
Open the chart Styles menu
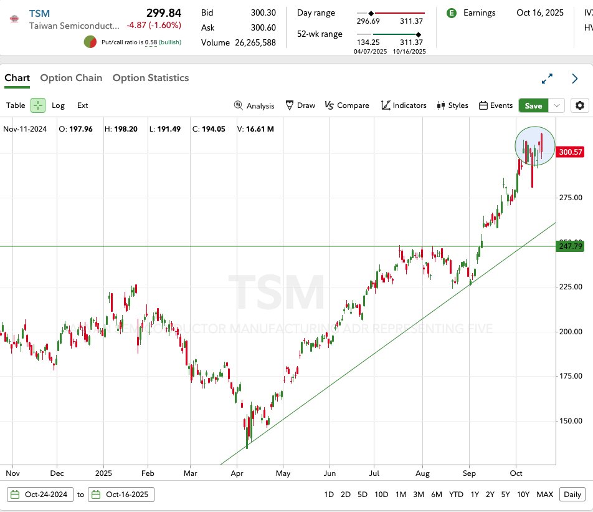tap(452, 105)
